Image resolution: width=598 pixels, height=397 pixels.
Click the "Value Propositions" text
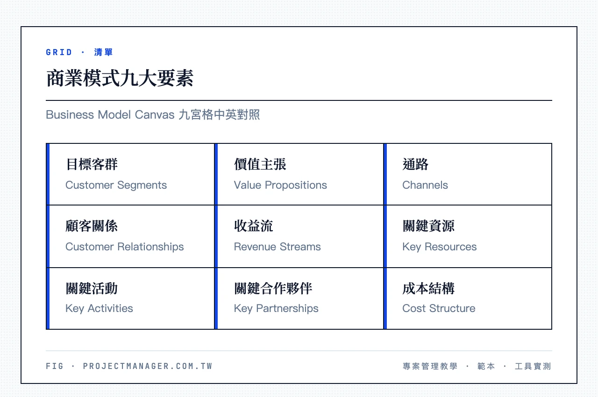[280, 185]
